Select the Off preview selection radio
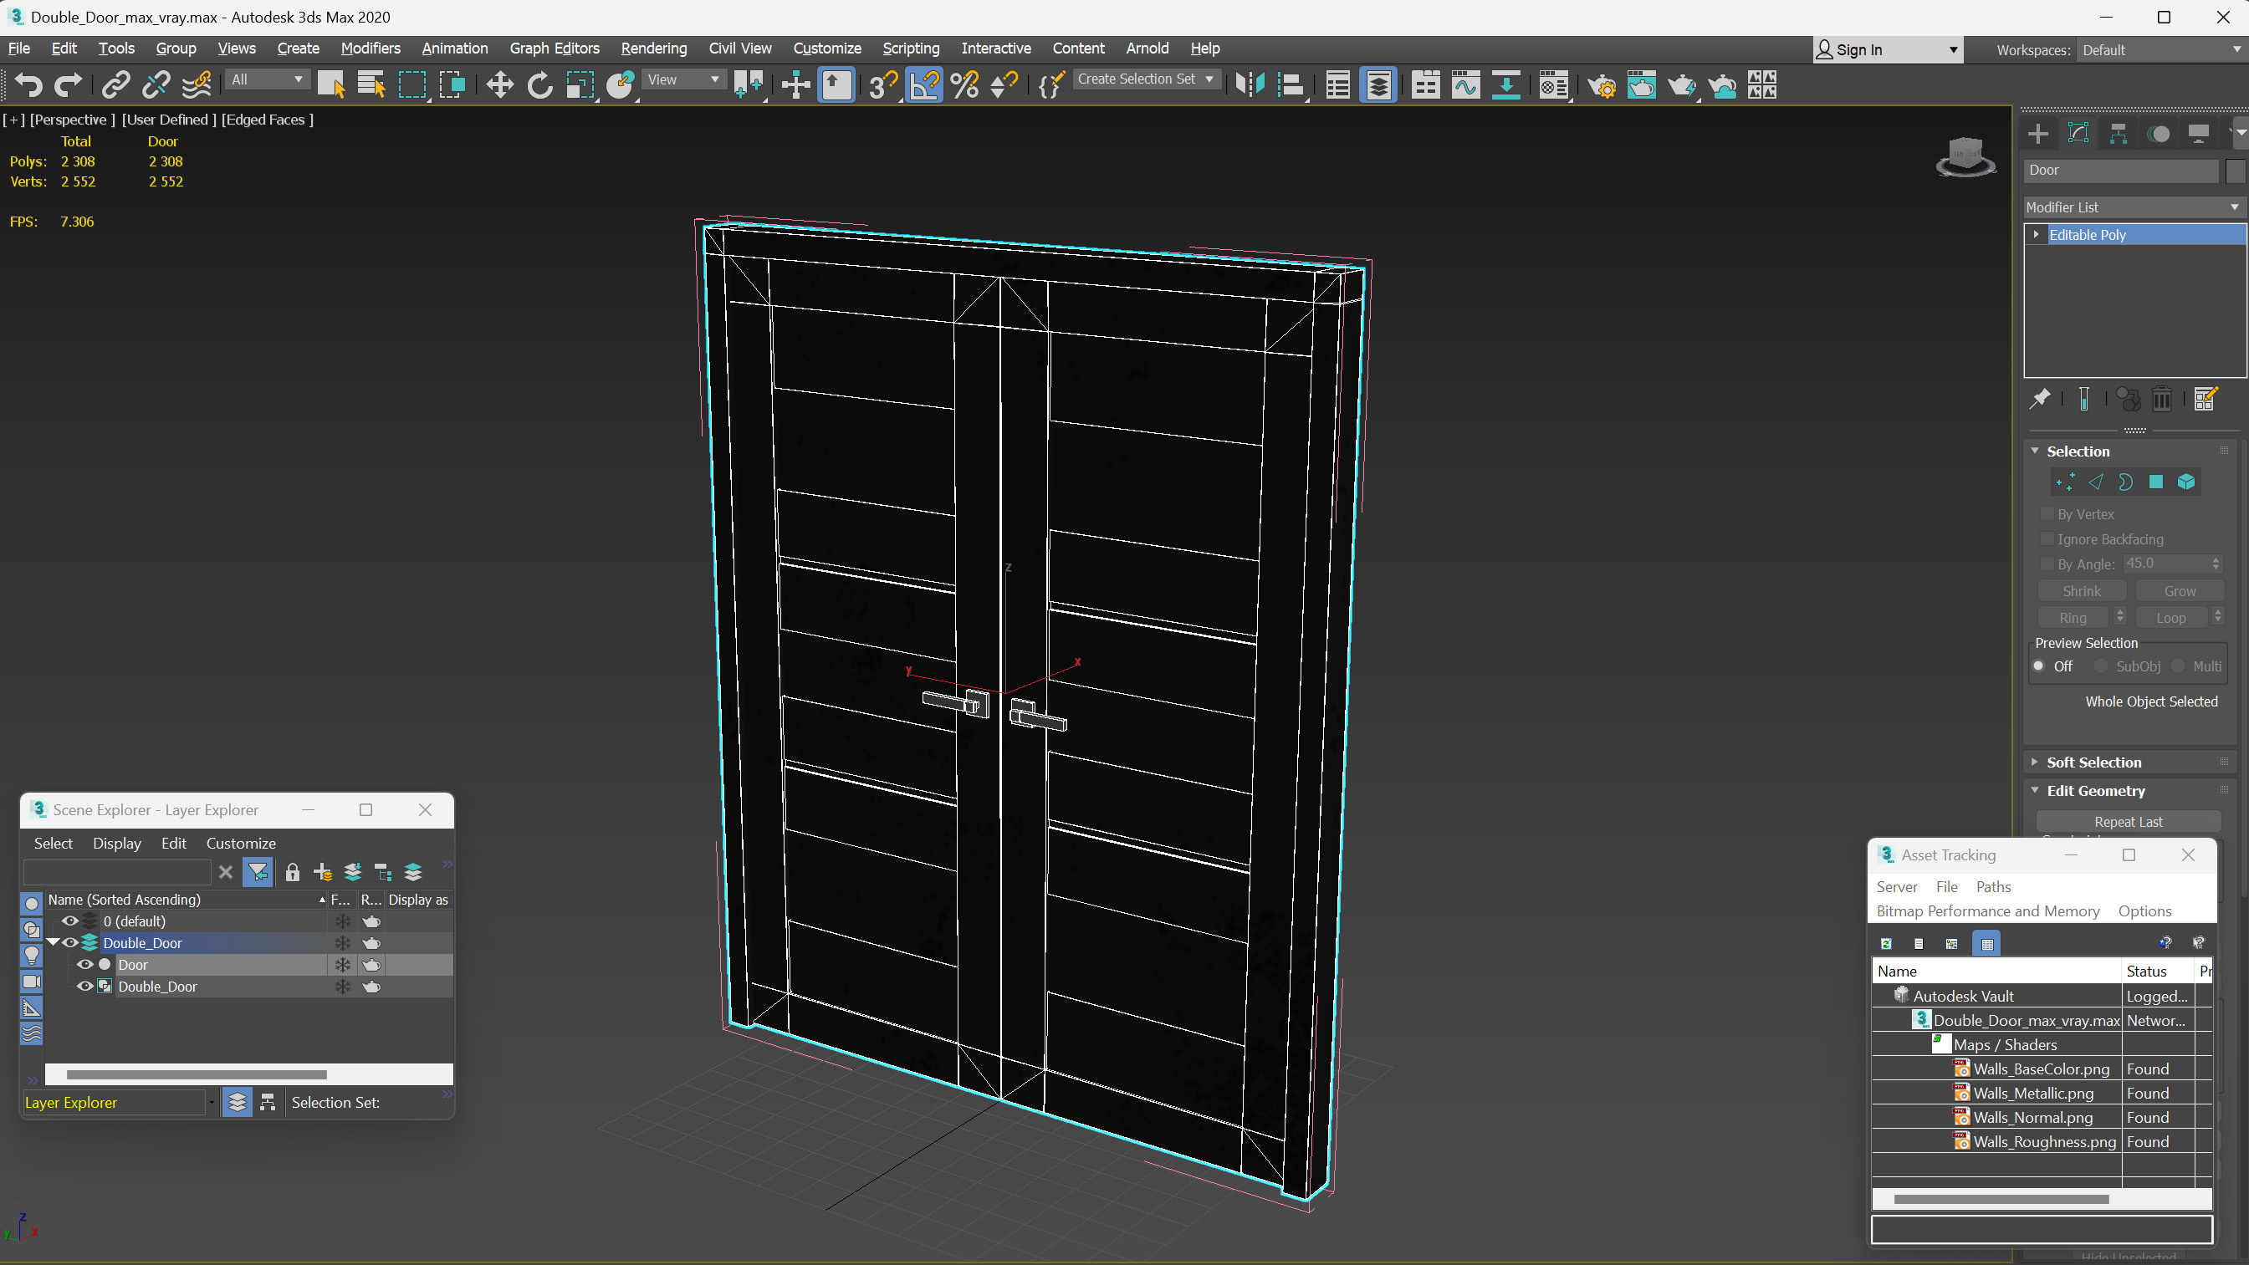 (x=2038, y=666)
